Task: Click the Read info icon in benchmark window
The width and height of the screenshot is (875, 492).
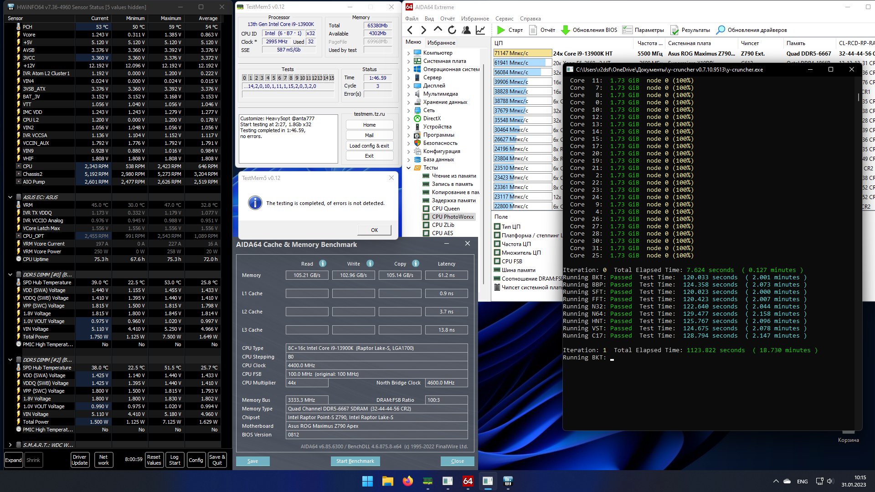Action: pos(323,263)
